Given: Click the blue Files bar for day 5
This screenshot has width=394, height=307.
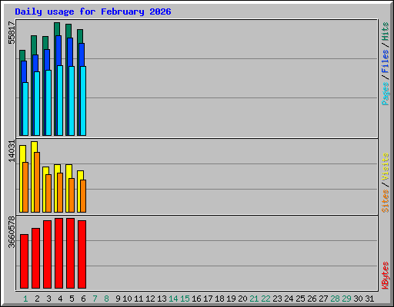Looking at the screenshot, I should pyautogui.click(x=70, y=52).
